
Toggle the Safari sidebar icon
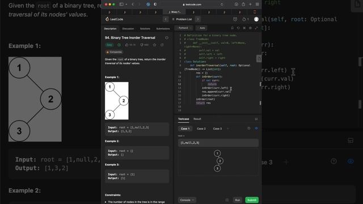coord(121,4)
